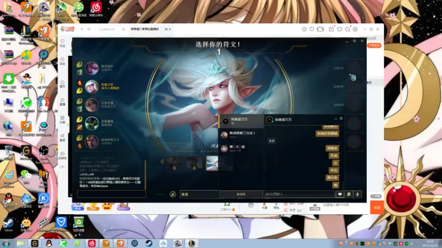
Task: Open the Steam desktop shortcut
Action: click(8, 224)
